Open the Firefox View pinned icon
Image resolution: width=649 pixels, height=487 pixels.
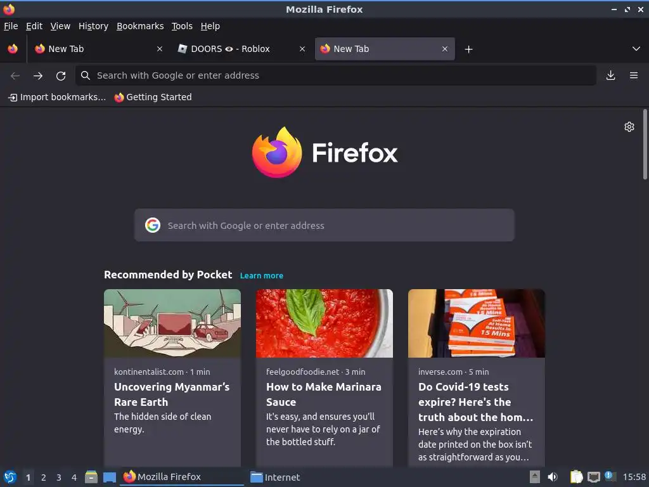pyautogui.click(x=13, y=49)
